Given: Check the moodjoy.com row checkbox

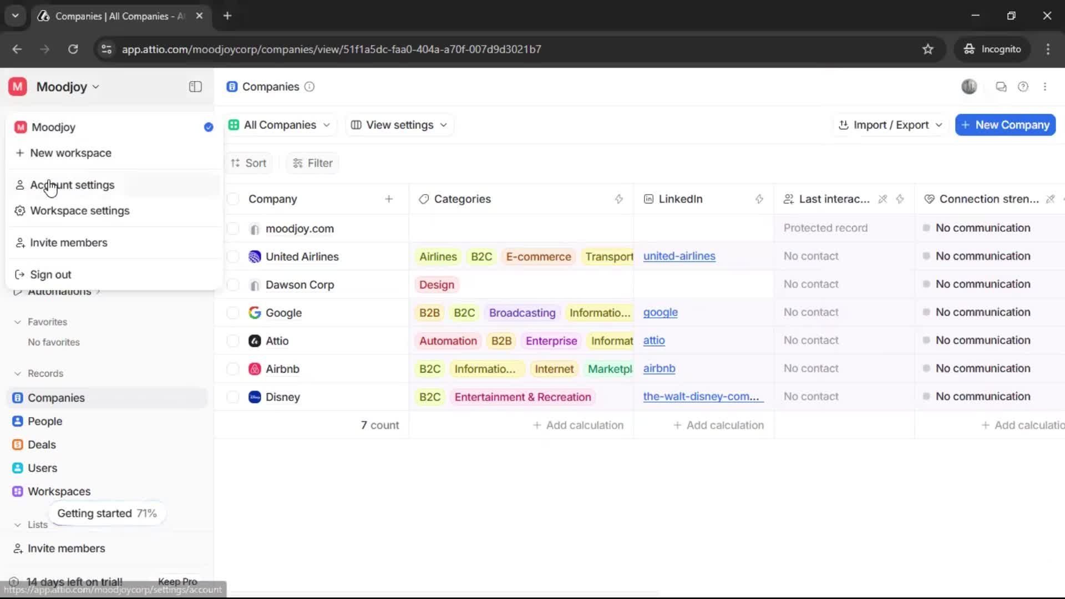Looking at the screenshot, I should 234,229.
